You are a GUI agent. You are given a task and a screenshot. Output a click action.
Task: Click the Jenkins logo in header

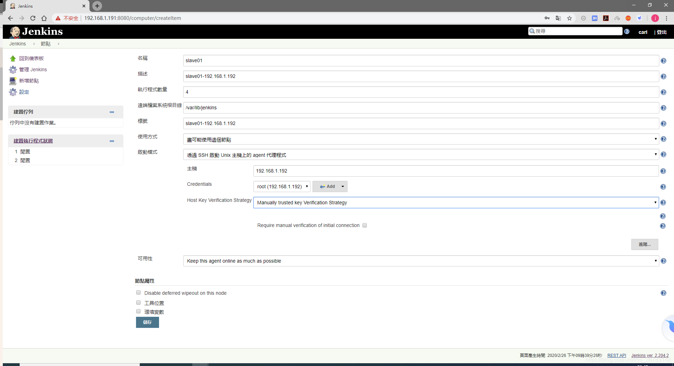point(36,32)
